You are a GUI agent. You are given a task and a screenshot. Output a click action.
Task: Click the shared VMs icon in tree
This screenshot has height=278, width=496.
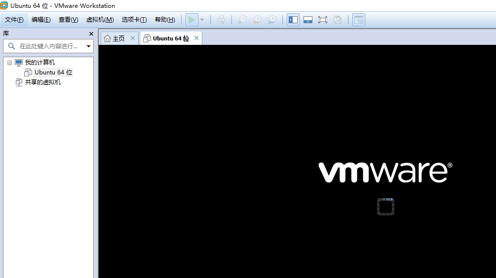coord(19,82)
